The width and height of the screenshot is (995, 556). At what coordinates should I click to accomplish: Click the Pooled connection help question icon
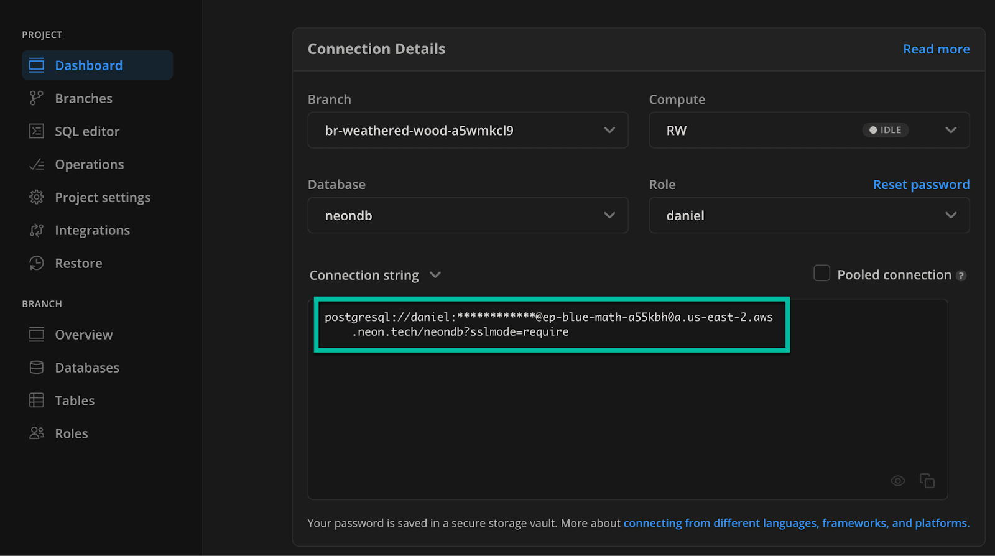pos(961,276)
